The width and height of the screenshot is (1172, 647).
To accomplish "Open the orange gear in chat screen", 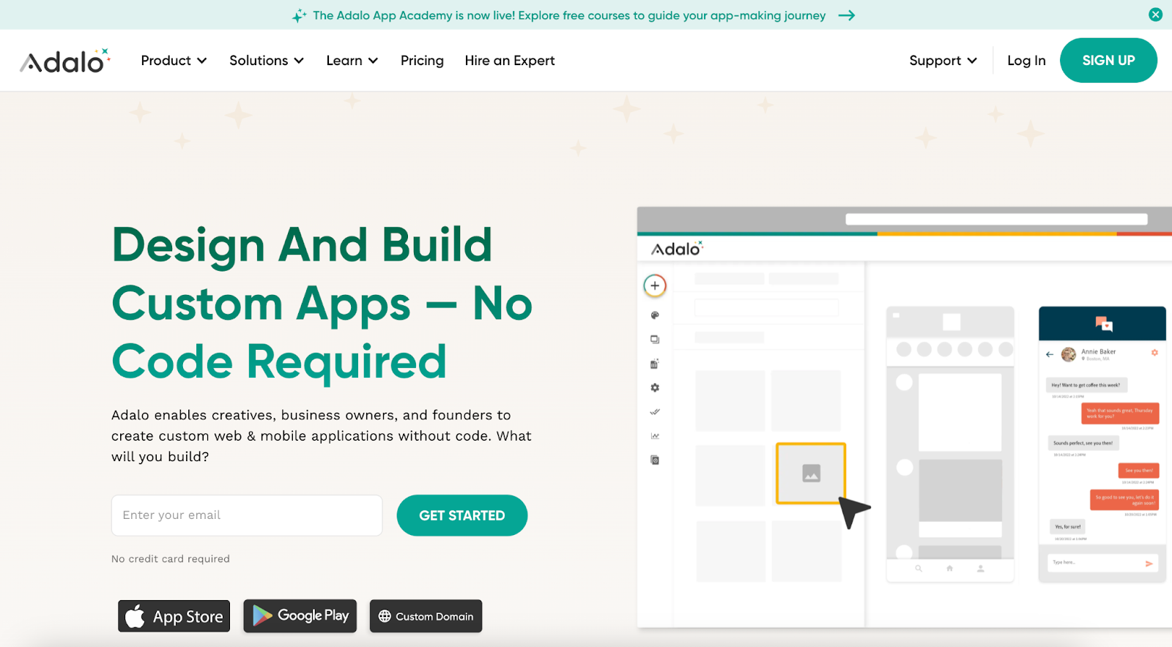I will [1154, 353].
